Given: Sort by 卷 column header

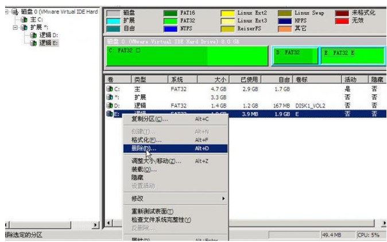Looking at the screenshot, I should click(118, 79).
